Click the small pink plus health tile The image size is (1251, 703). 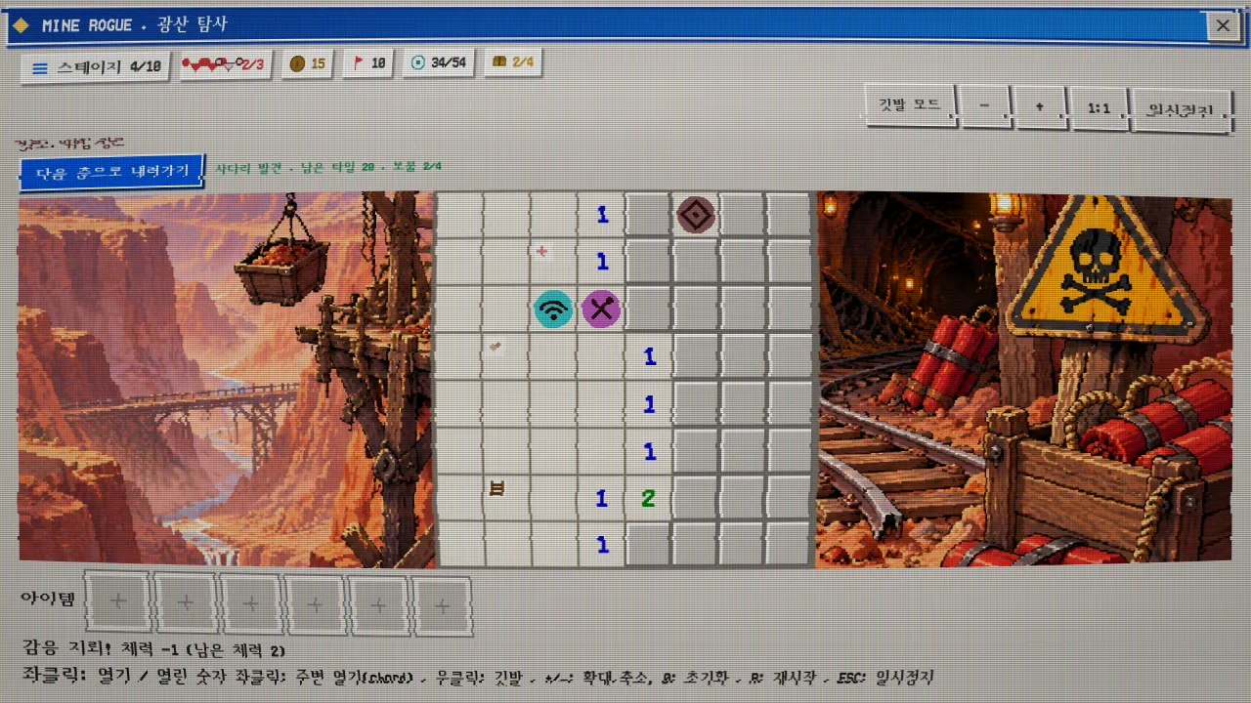click(x=542, y=252)
